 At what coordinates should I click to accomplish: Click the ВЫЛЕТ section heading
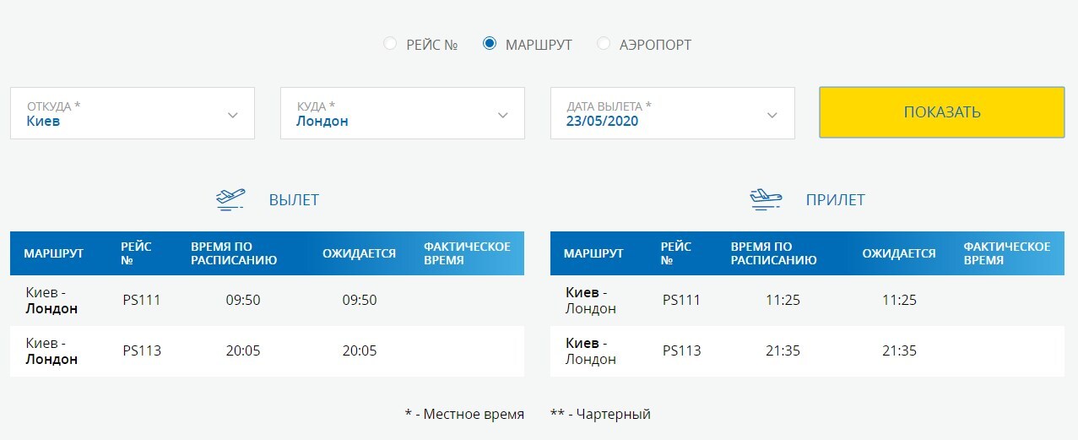(294, 200)
